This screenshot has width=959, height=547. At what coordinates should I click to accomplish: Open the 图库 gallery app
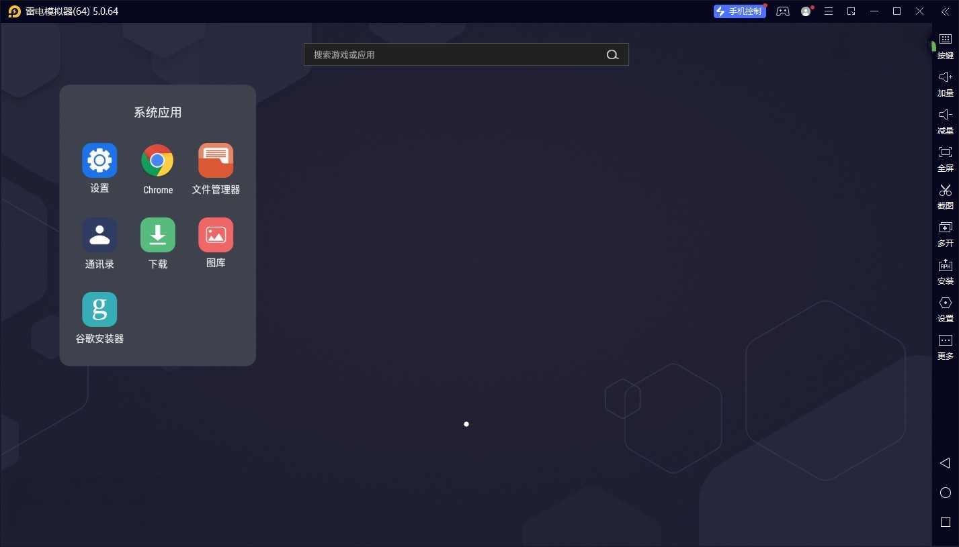click(216, 235)
